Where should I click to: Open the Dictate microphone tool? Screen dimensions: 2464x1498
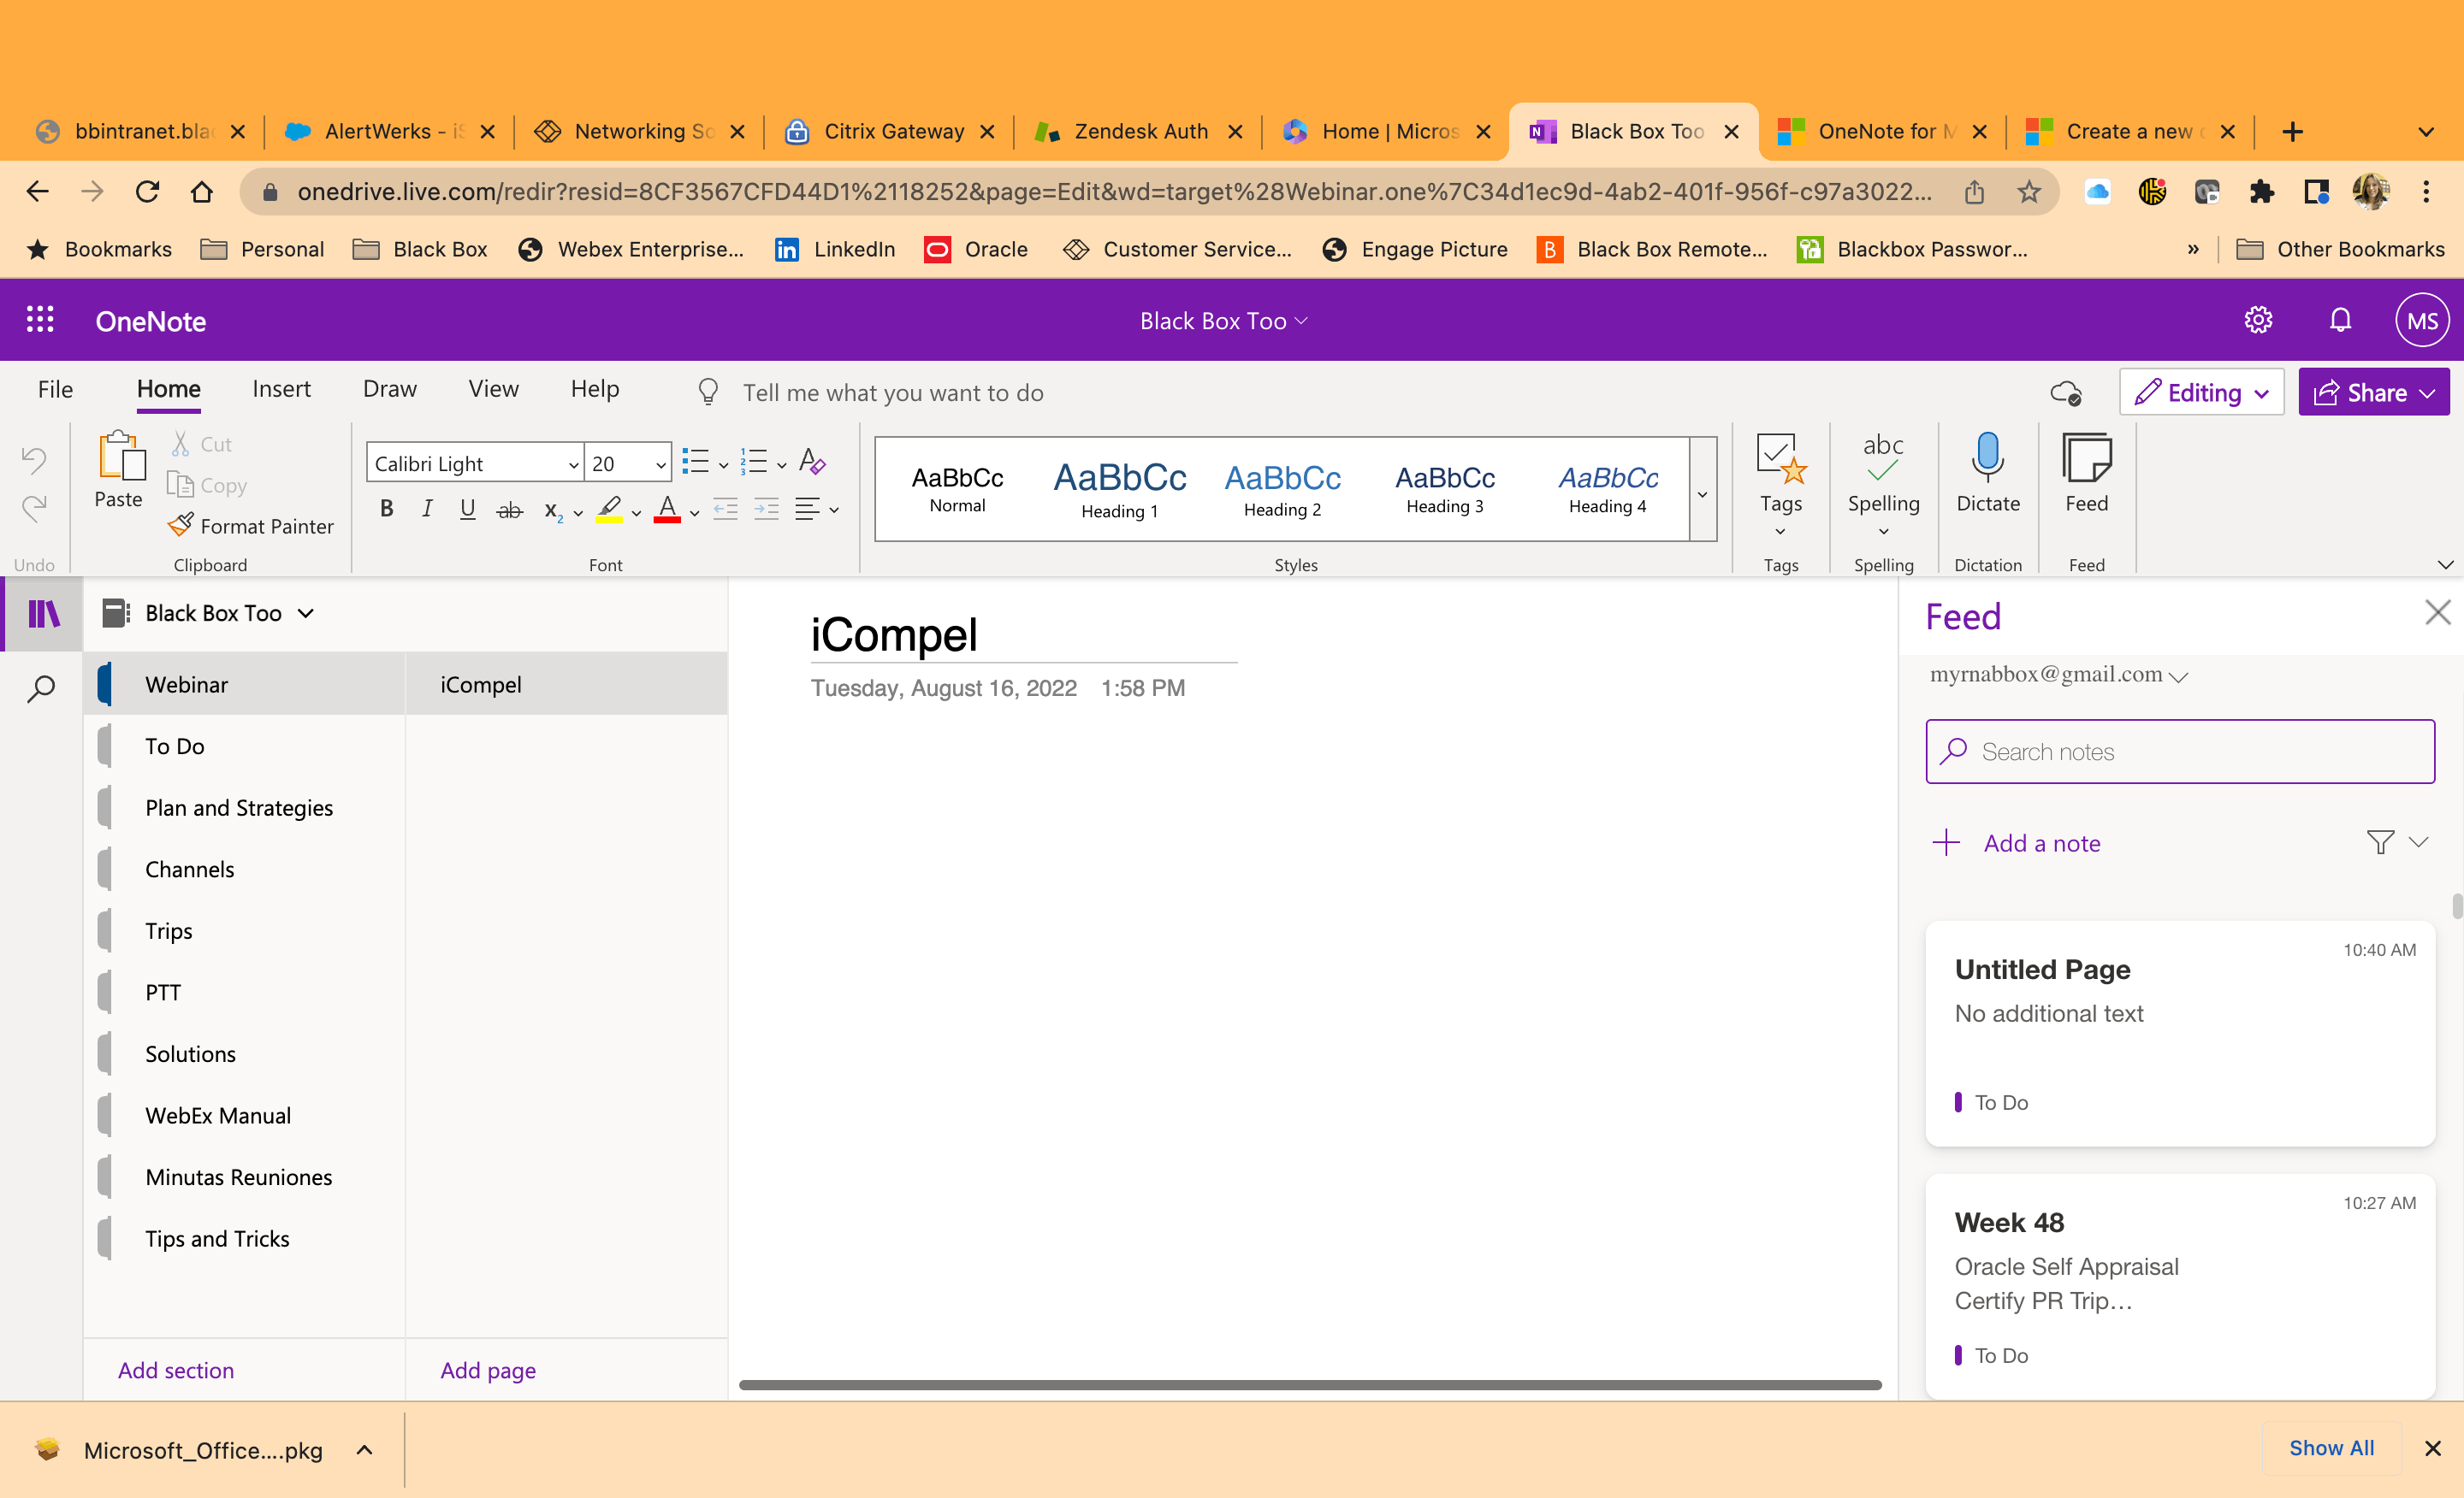tap(1987, 457)
